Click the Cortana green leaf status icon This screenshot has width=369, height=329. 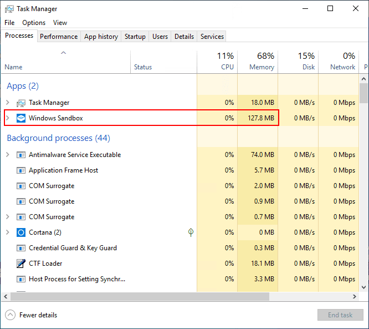click(x=191, y=232)
